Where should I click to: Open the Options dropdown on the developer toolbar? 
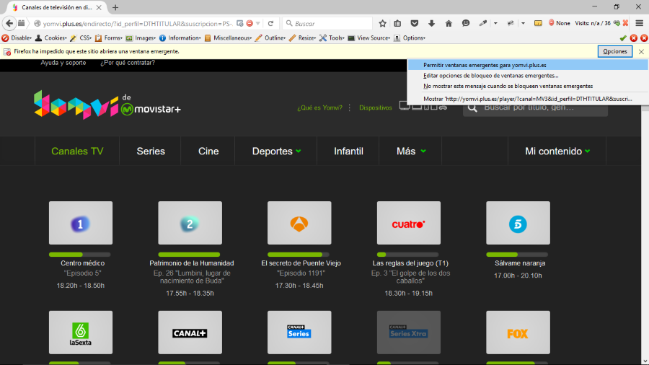[410, 38]
